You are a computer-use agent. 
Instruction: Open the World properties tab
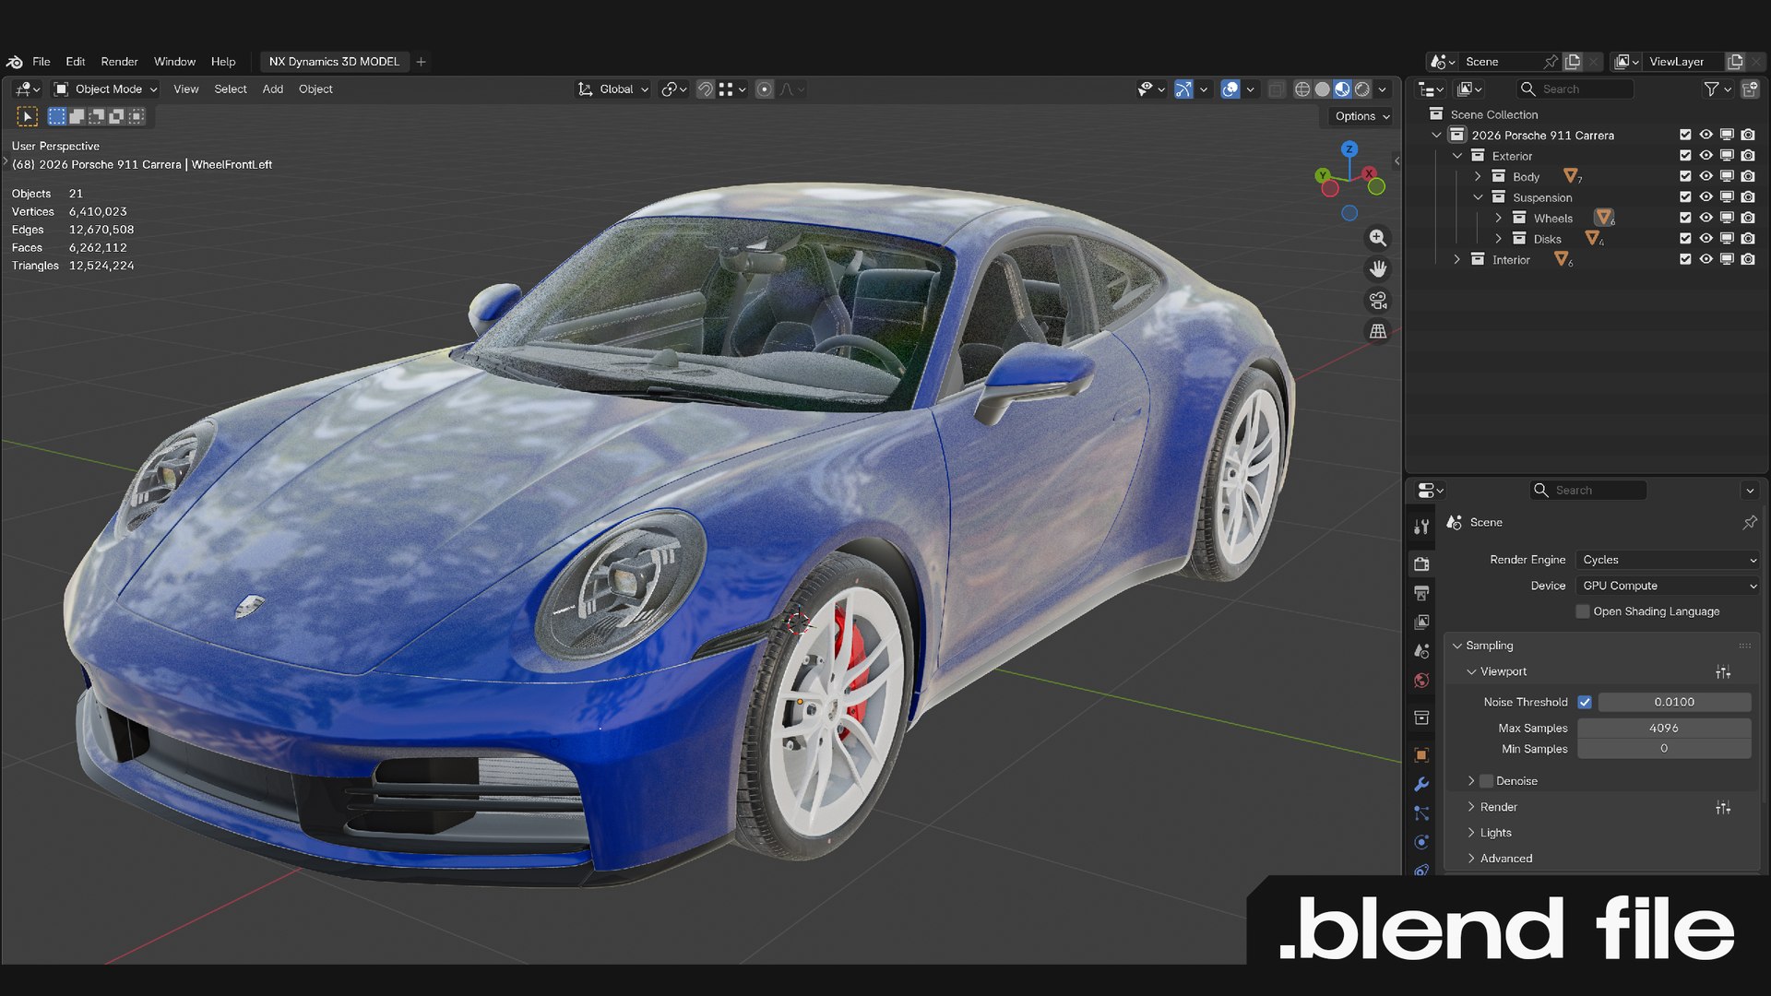pyautogui.click(x=1421, y=682)
